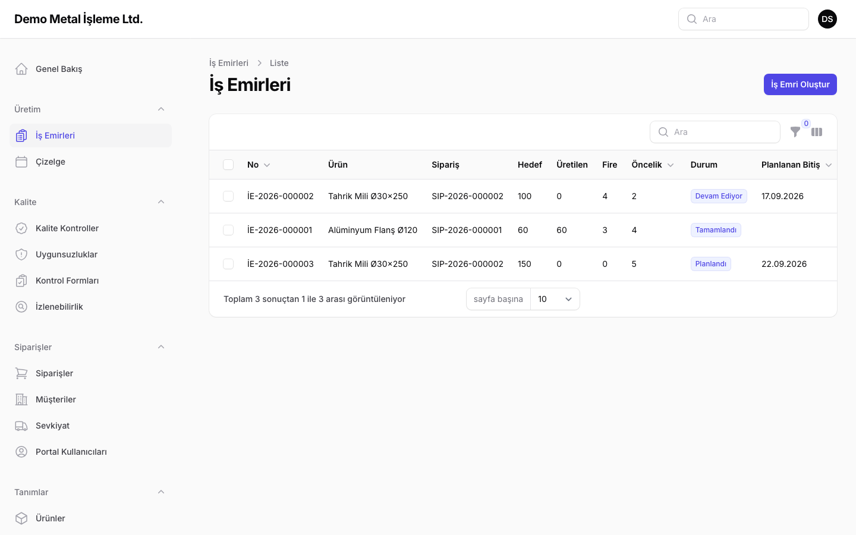Check the row for İE-2026-000003
856x535 pixels.
228,264
